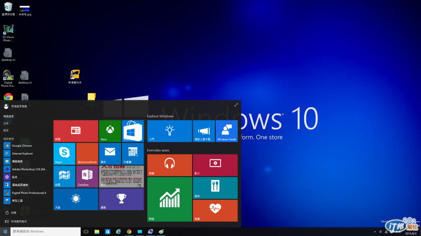
Task: Open the green Money chart tile
Action: 169,199
